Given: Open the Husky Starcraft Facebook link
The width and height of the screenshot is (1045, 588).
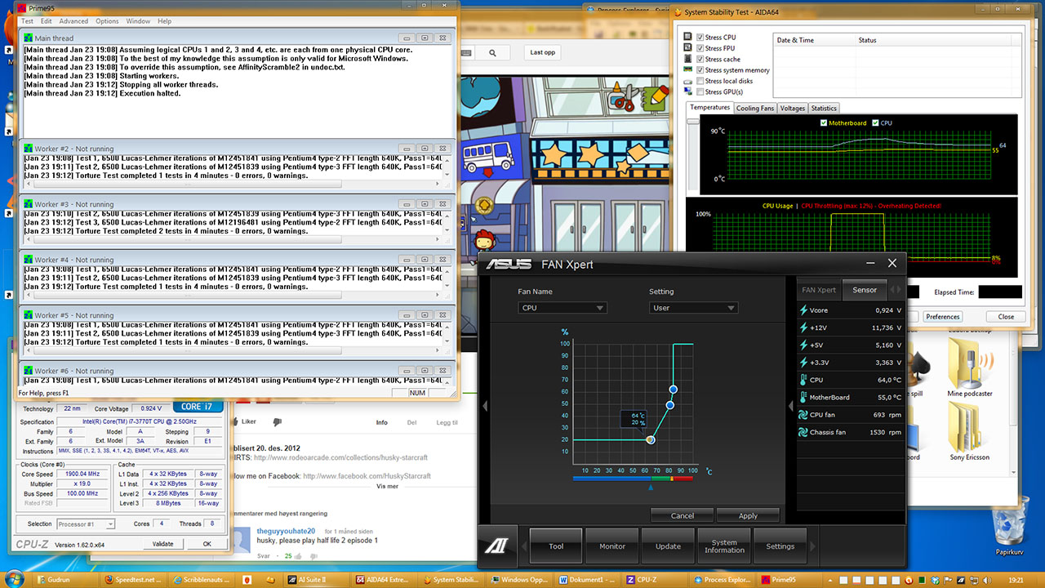Looking at the screenshot, I should [x=367, y=476].
